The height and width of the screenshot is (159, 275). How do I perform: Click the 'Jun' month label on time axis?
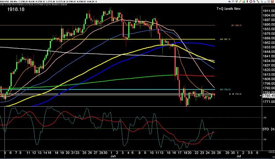[x=113, y=156]
